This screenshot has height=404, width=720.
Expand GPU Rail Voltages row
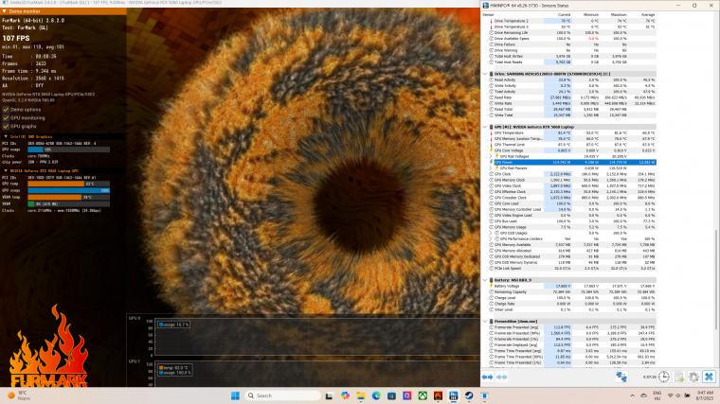(x=491, y=156)
